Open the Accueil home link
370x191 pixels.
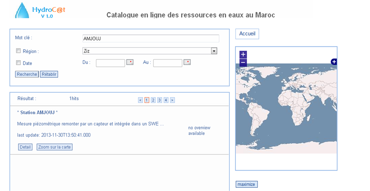click(247, 34)
